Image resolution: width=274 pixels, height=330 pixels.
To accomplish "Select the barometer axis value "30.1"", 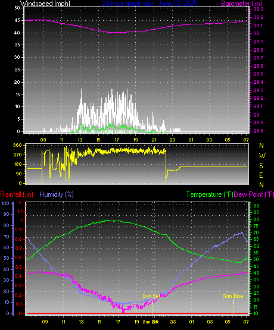I will [x=259, y=26].
